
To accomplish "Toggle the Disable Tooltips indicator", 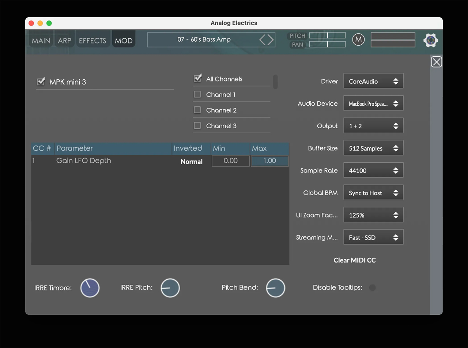I will [372, 288].
